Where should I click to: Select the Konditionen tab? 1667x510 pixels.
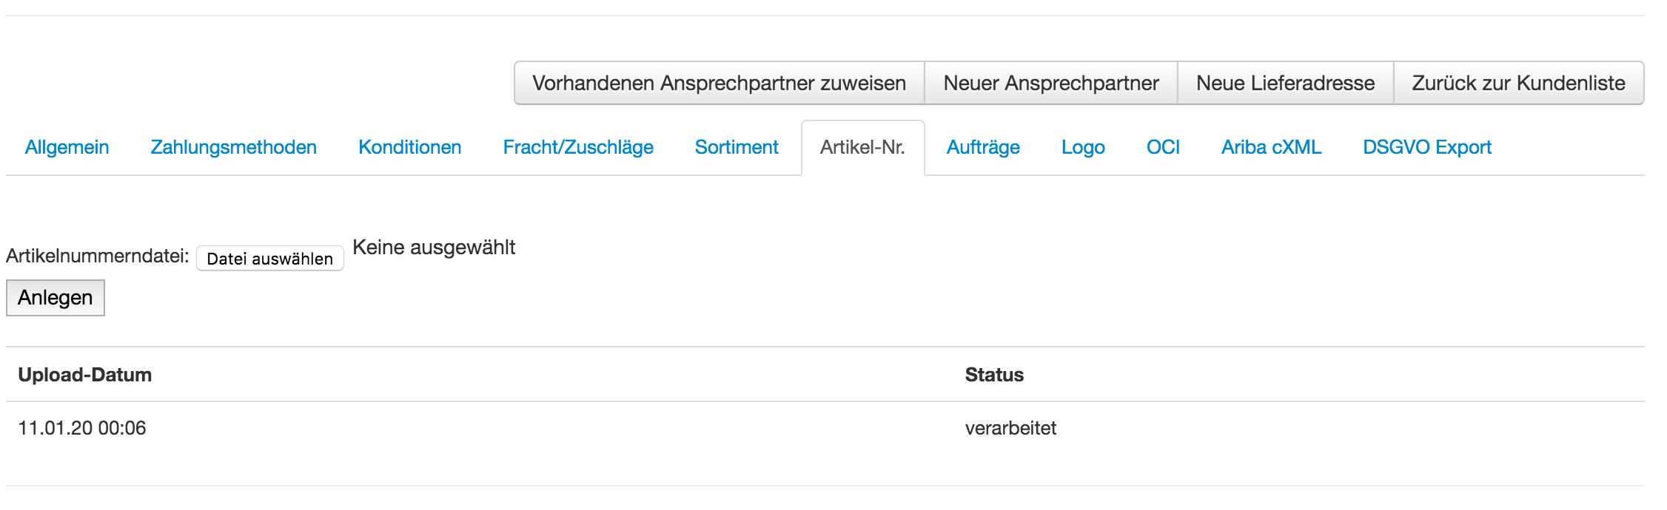[410, 147]
